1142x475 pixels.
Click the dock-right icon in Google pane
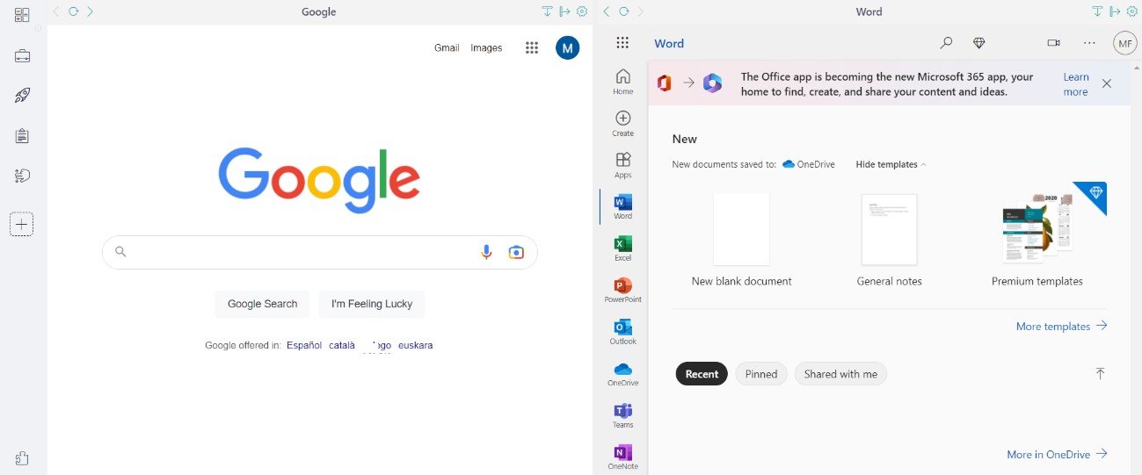point(564,11)
